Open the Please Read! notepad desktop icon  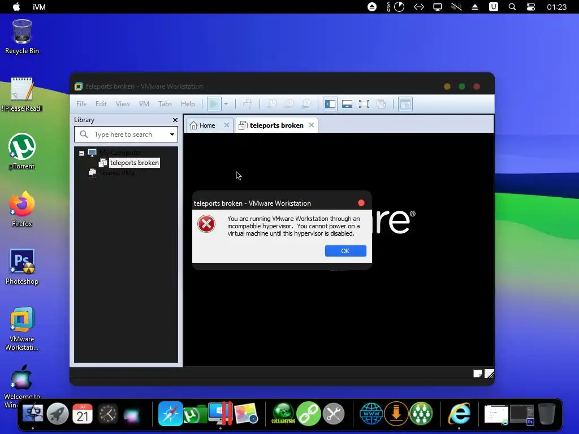coord(22,94)
